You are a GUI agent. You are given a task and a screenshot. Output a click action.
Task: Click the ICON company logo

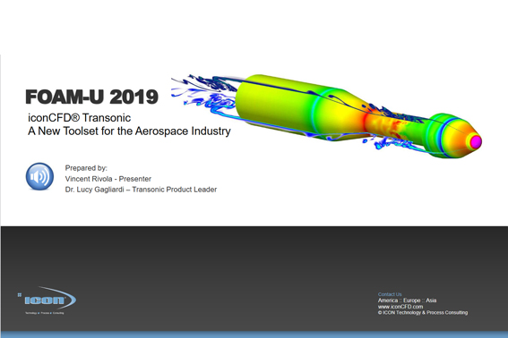[47, 300]
